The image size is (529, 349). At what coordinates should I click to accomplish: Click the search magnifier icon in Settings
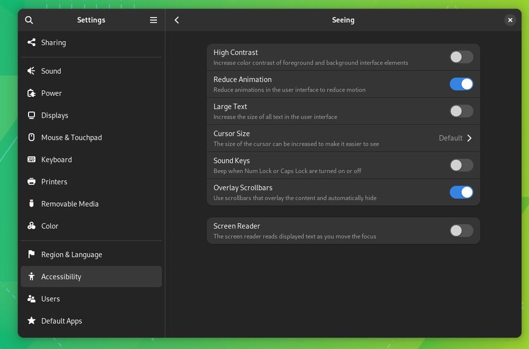pyautogui.click(x=29, y=20)
